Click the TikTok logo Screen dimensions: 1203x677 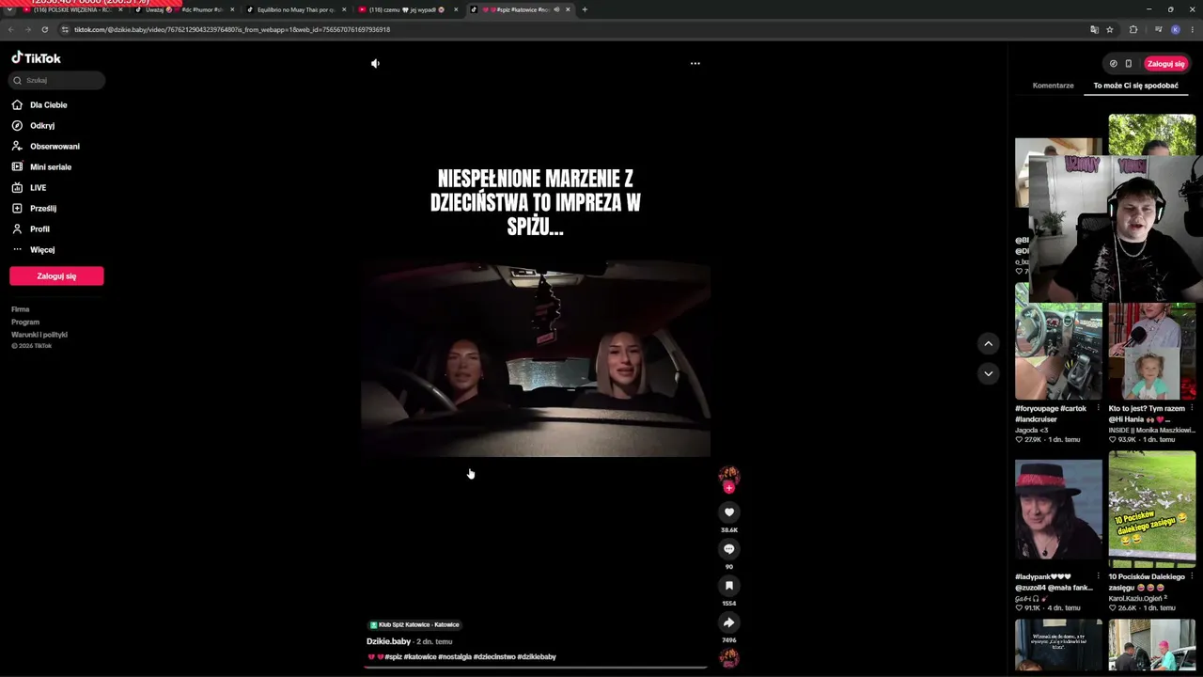pyautogui.click(x=36, y=58)
